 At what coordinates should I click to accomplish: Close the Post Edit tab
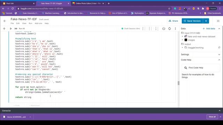point(34,3)
